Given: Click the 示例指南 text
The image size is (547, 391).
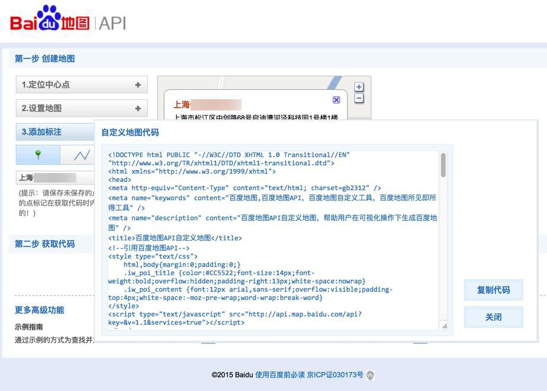Looking at the screenshot, I should pos(28,327).
